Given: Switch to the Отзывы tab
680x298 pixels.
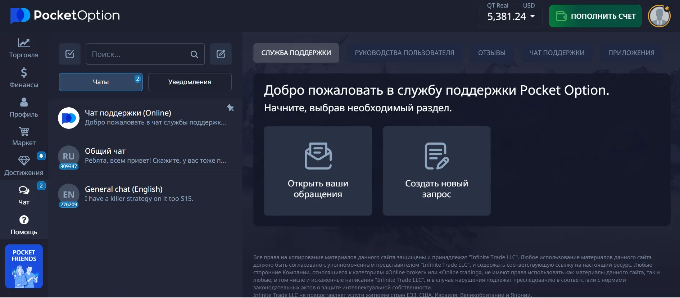Looking at the screenshot, I should coord(491,53).
